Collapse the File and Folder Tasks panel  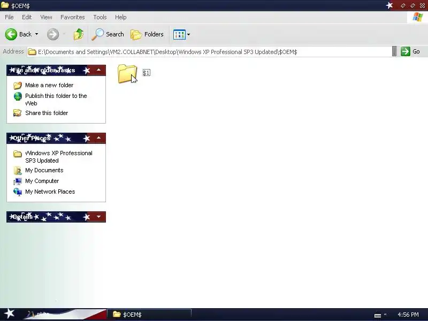point(98,70)
